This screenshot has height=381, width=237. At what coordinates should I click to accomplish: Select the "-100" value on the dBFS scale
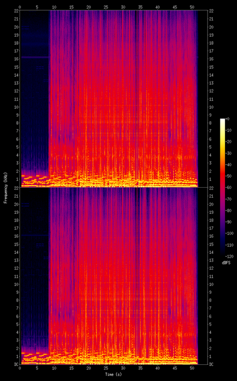pos(229,233)
